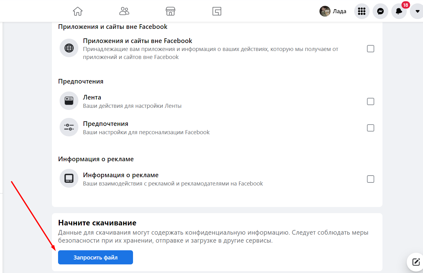Click Предпочтения row title text
423x273 pixels.
coord(106,124)
